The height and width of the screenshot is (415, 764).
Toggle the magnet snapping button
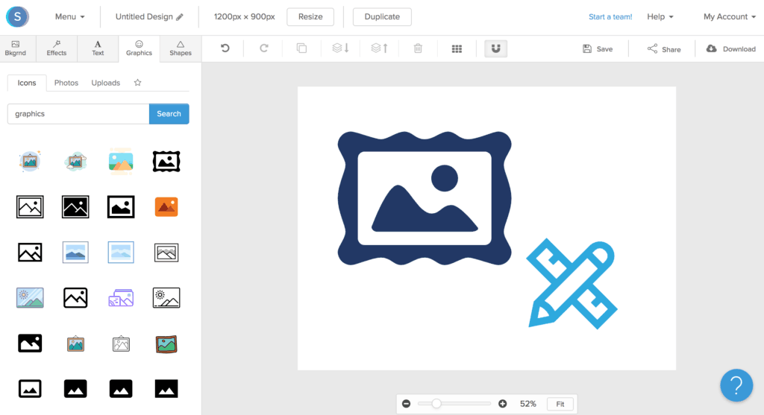click(495, 48)
